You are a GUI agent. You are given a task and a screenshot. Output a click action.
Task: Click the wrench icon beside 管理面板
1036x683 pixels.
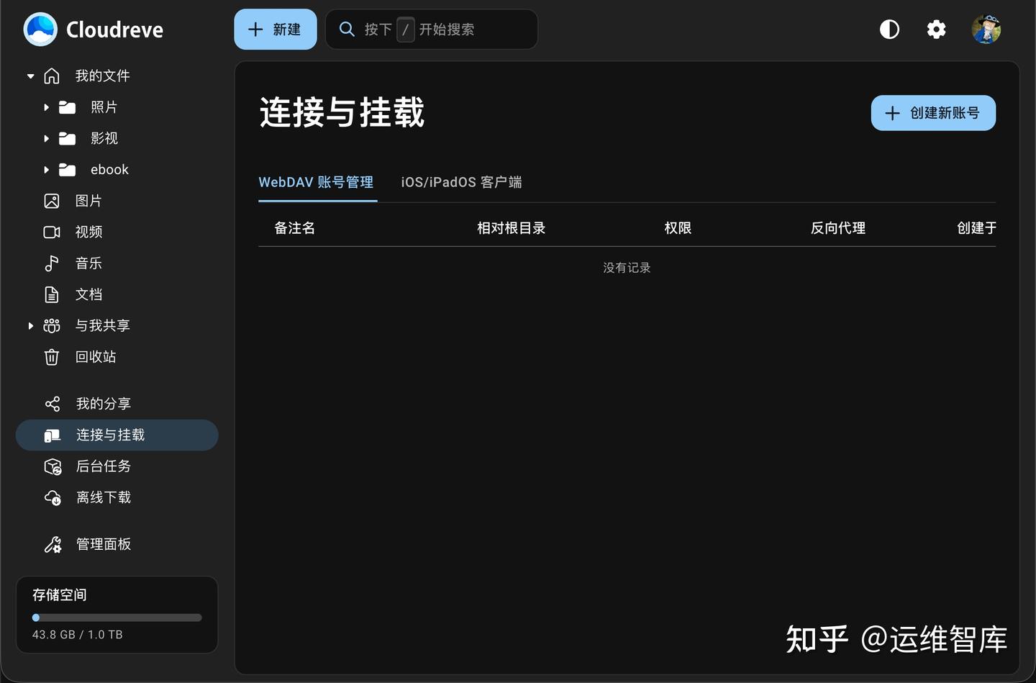point(53,544)
